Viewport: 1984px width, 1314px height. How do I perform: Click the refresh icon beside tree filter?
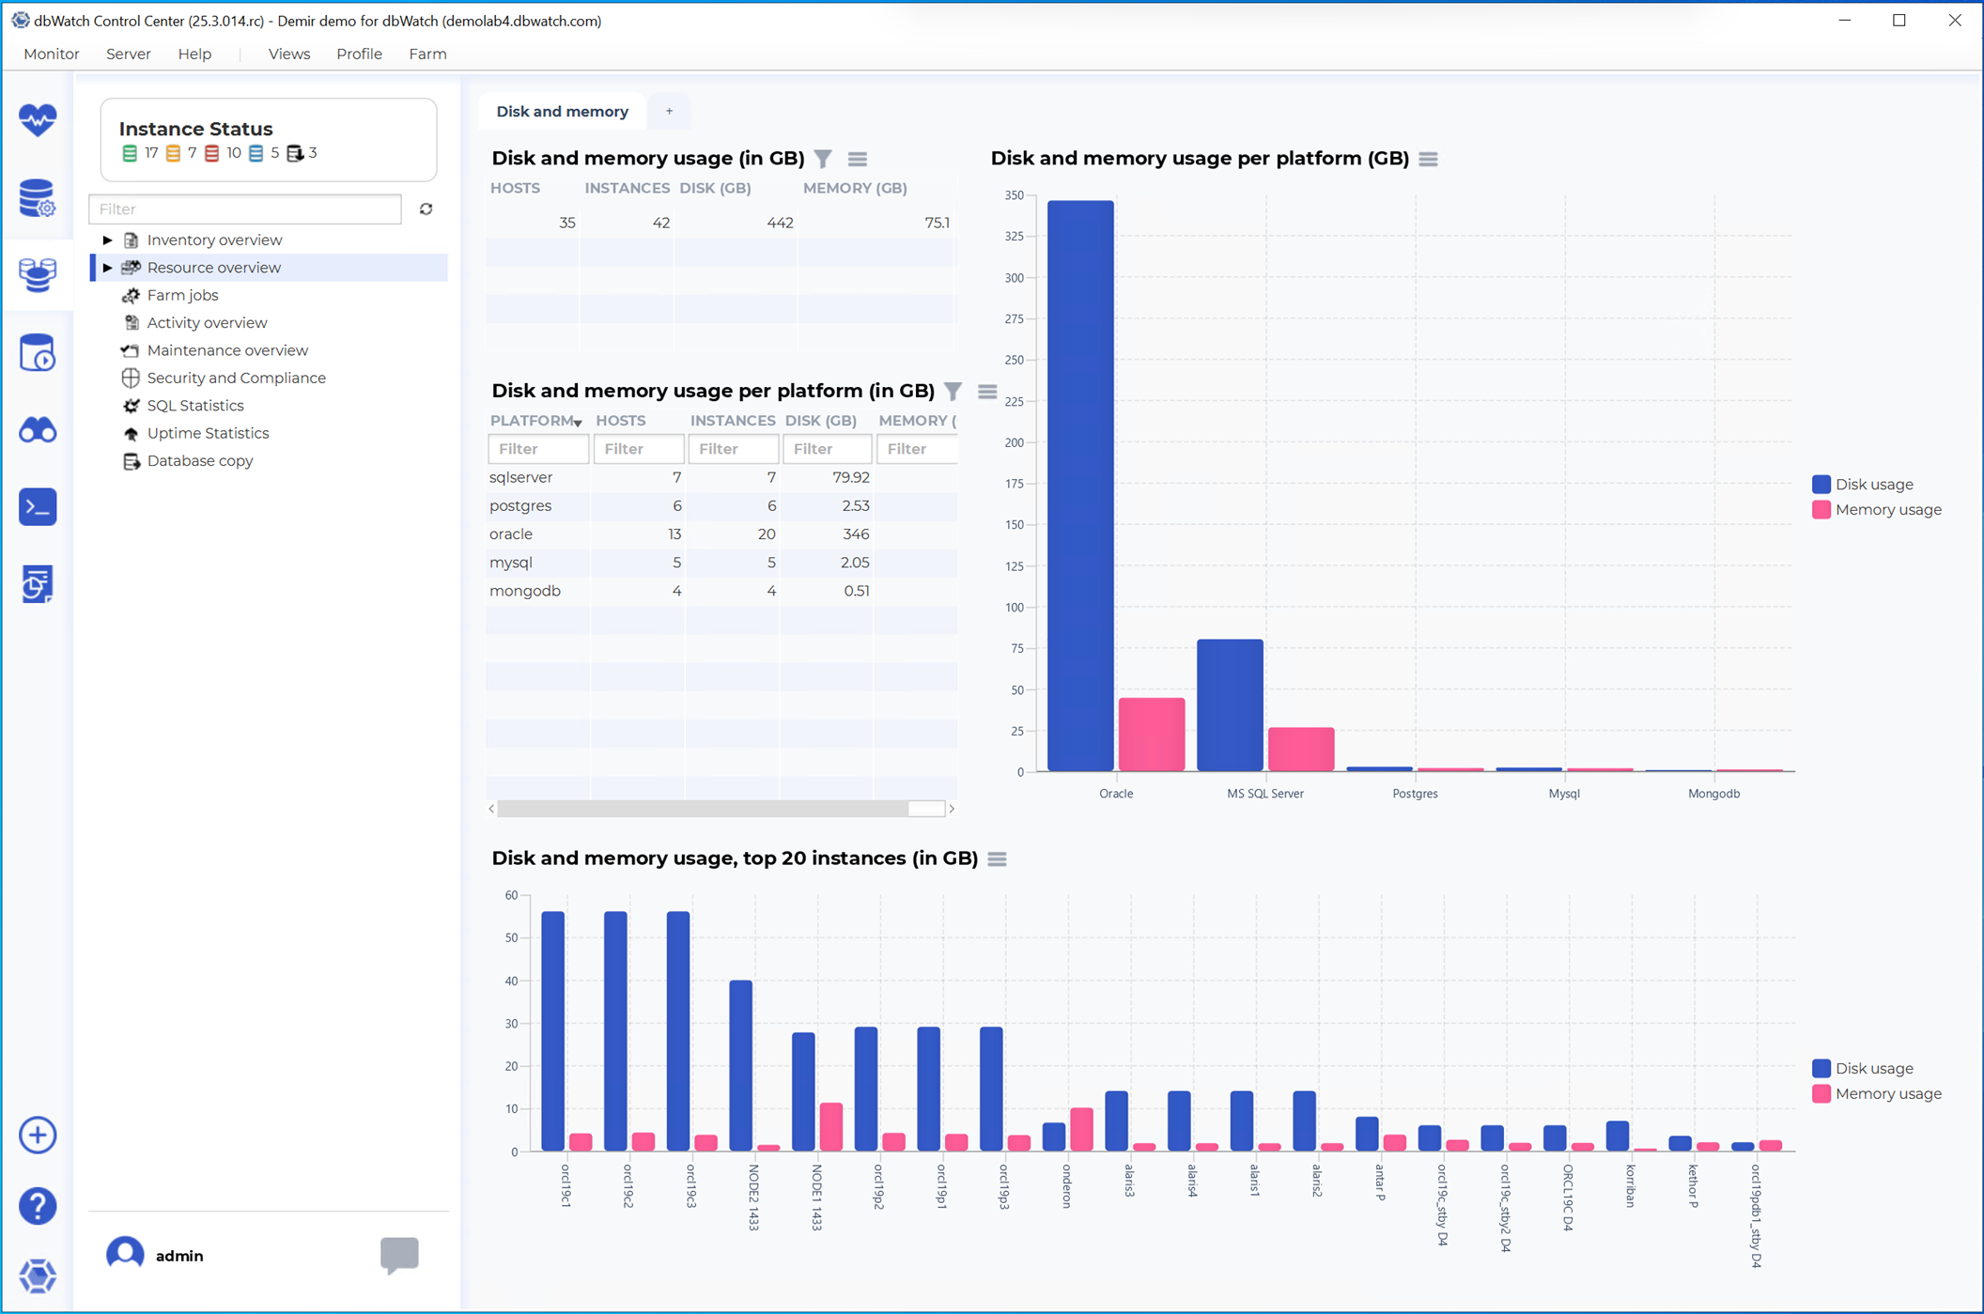(x=426, y=209)
